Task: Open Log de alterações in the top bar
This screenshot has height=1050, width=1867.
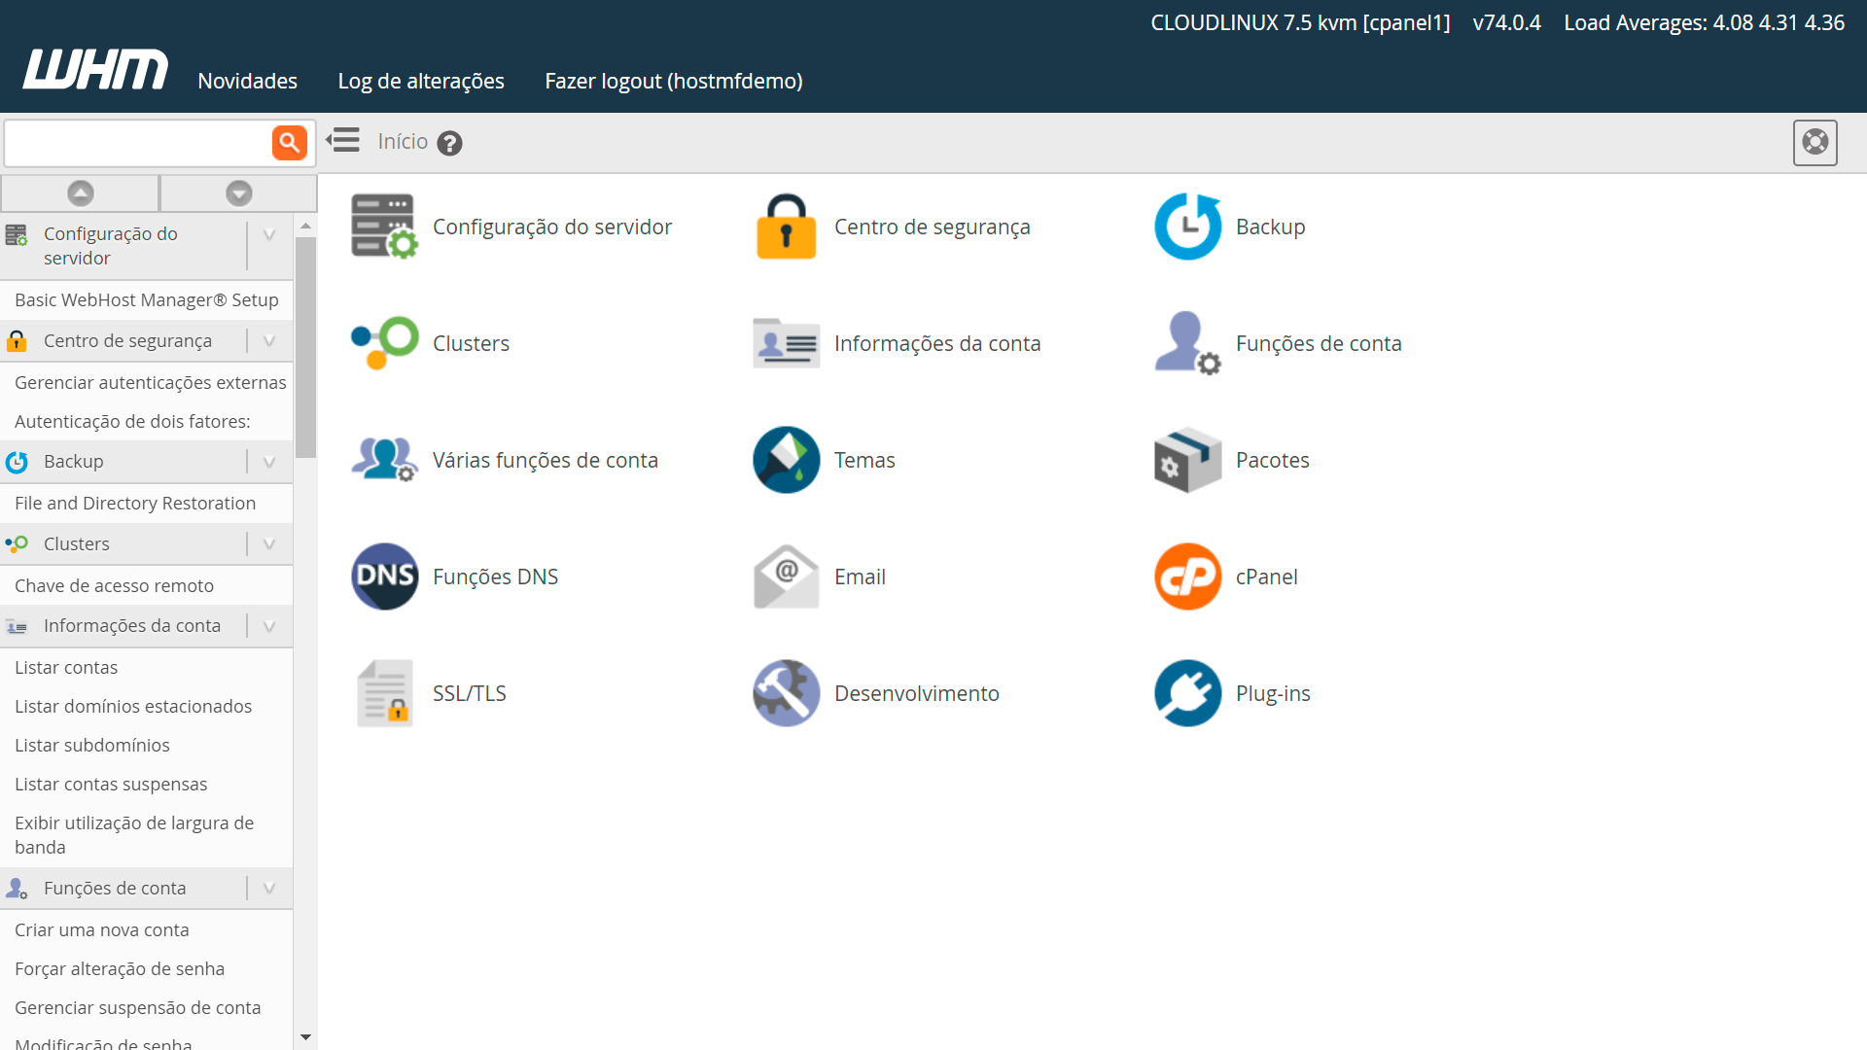Action: point(421,81)
